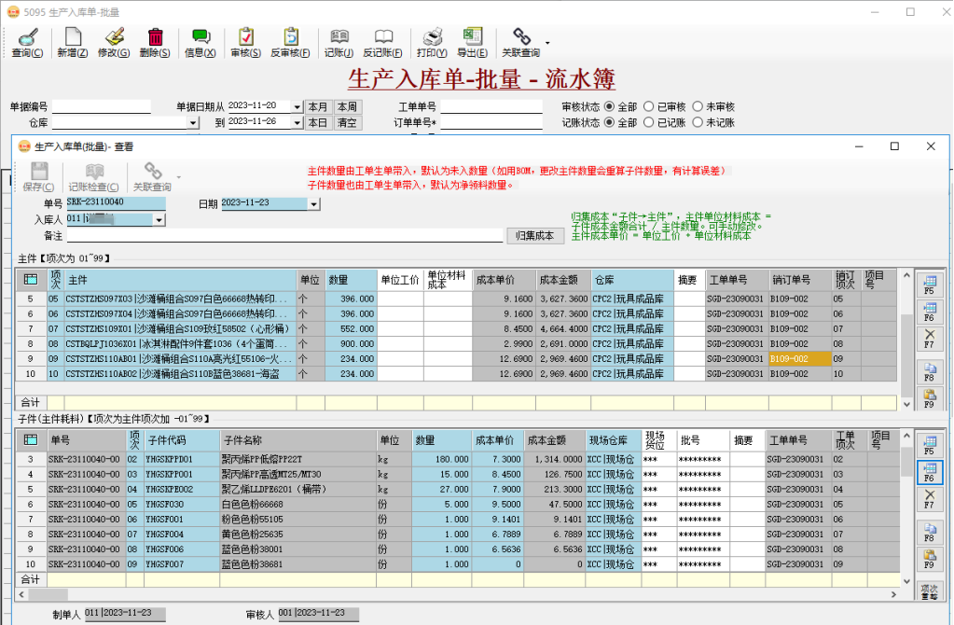Click the 反审核(F) un-approve icon
This screenshot has width=954, height=625.
coord(290,43)
